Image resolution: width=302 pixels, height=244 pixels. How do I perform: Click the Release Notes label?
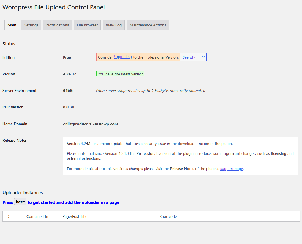[x=14, y=140]
